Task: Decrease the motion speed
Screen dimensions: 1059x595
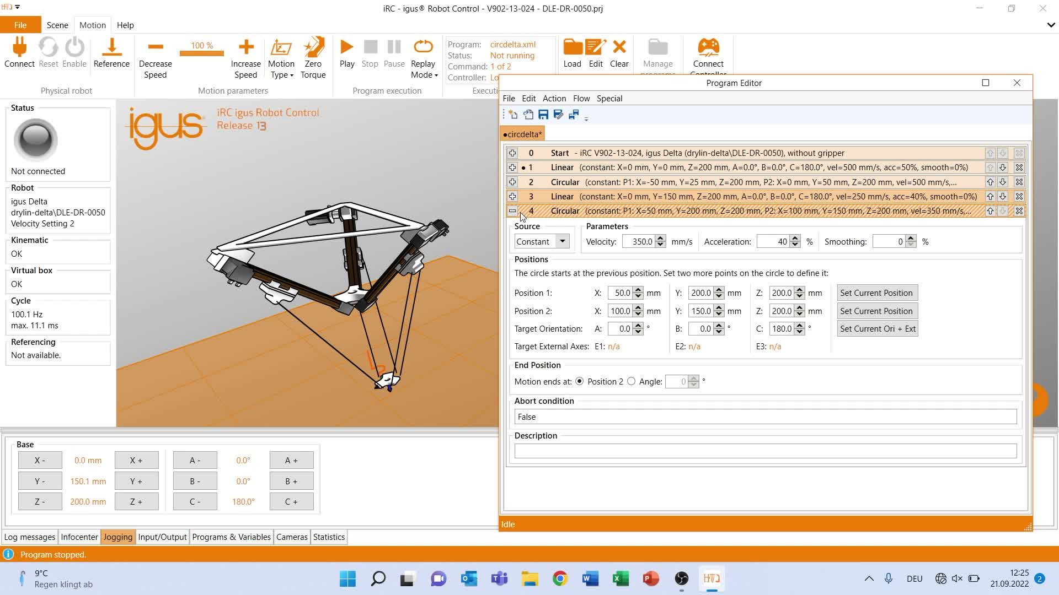Action: tap(156, 58)
